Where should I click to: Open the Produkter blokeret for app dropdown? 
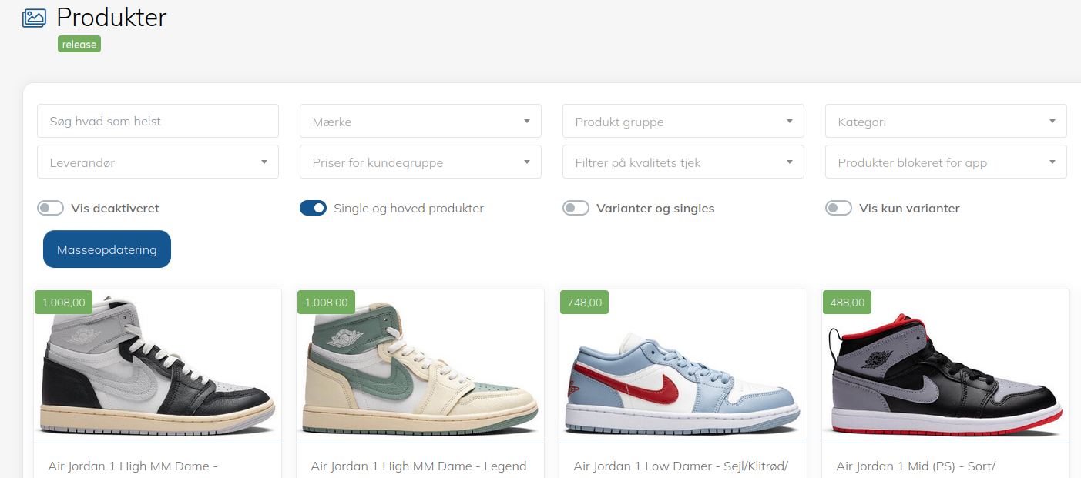pyautogui.click(x=946, y=162)
